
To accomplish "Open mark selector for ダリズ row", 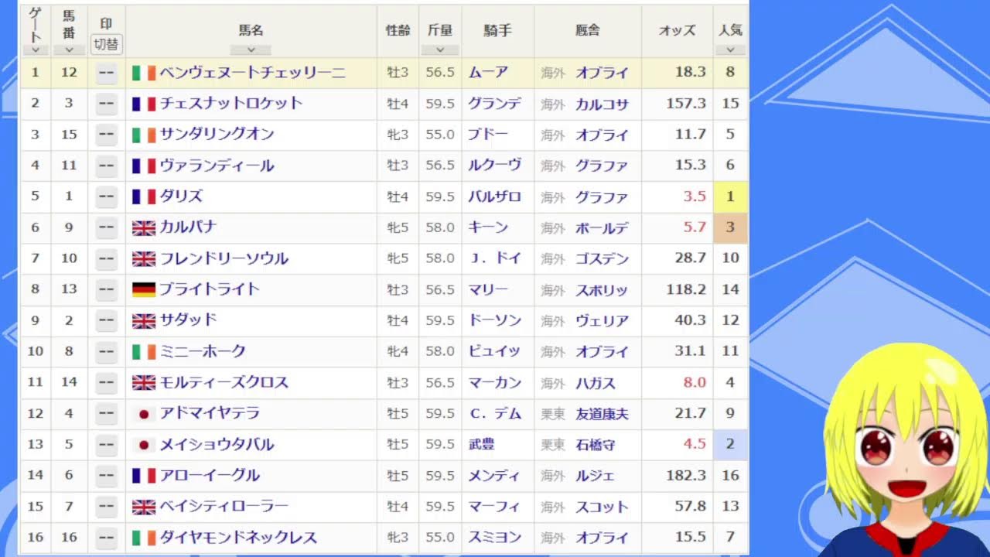I will click(x=106, y=196).
